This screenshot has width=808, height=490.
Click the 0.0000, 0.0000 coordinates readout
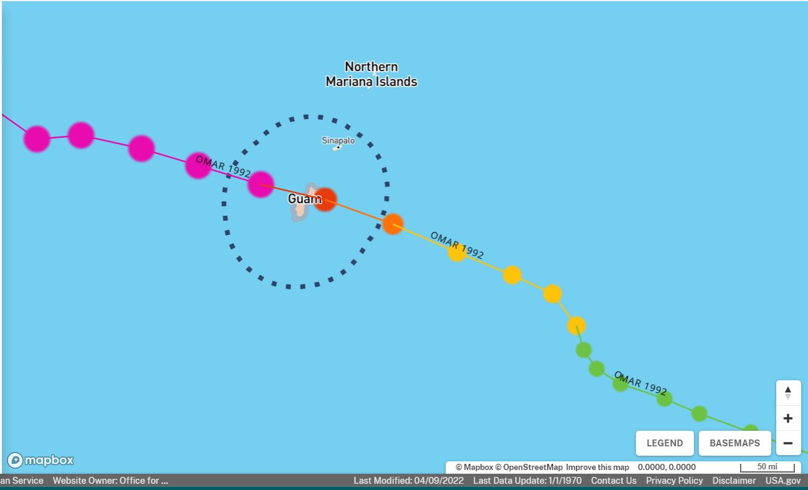(666, 467)
